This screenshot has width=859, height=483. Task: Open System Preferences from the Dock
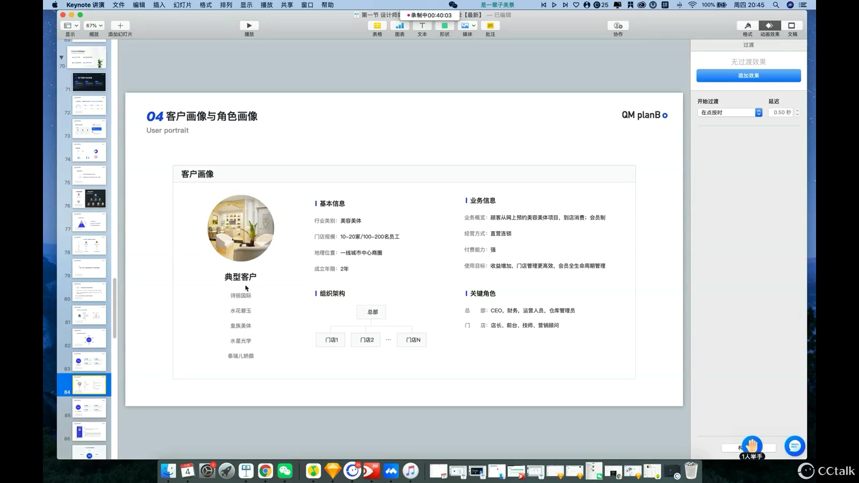[207, 471]
